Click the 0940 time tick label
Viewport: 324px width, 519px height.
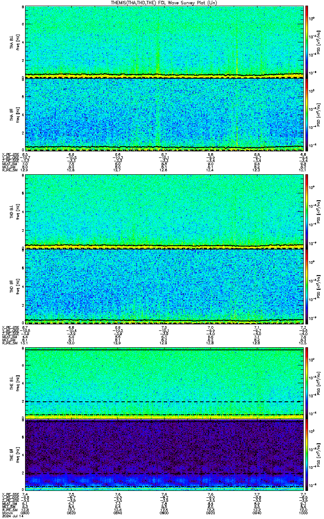pyautogui.click(x=257, y=513)
